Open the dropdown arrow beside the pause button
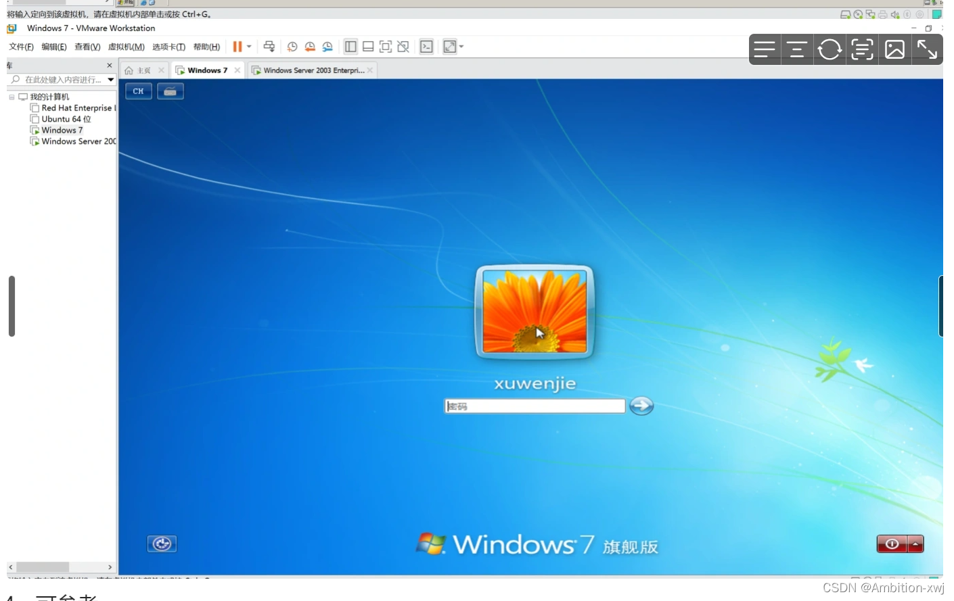 pos(249,47)
